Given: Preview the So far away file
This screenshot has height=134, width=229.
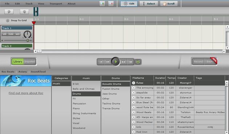Looking at the screenshot, I should pyautogui.click(x=133, y=98).
